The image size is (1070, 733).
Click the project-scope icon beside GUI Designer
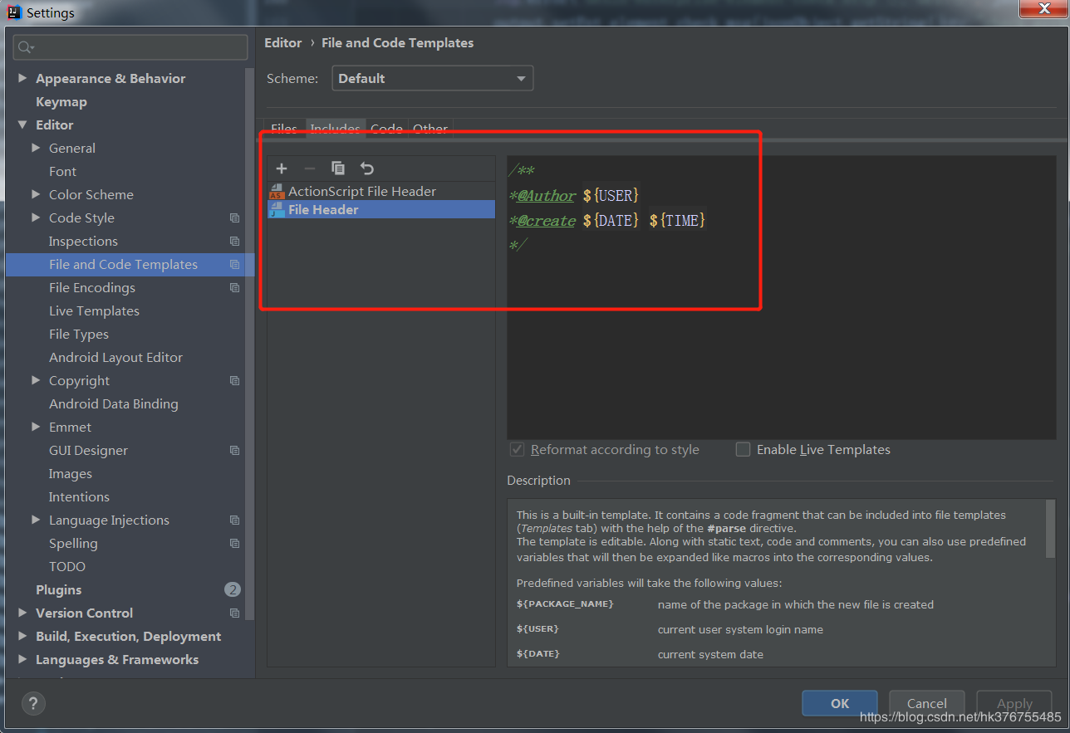(x=235, y=451)
